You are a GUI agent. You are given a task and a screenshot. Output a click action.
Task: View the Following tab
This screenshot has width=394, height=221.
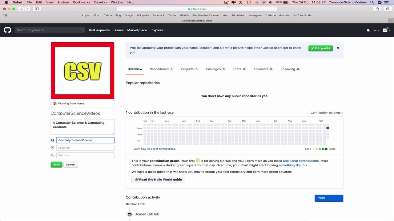290,69
